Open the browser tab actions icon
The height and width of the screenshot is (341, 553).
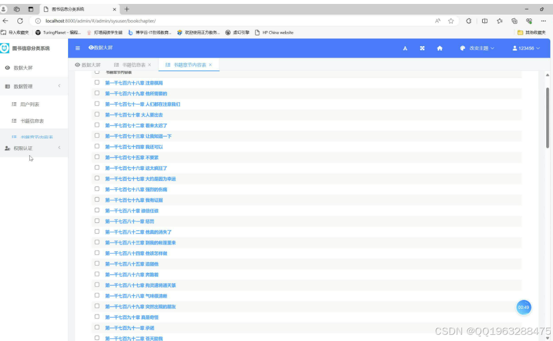31,9
